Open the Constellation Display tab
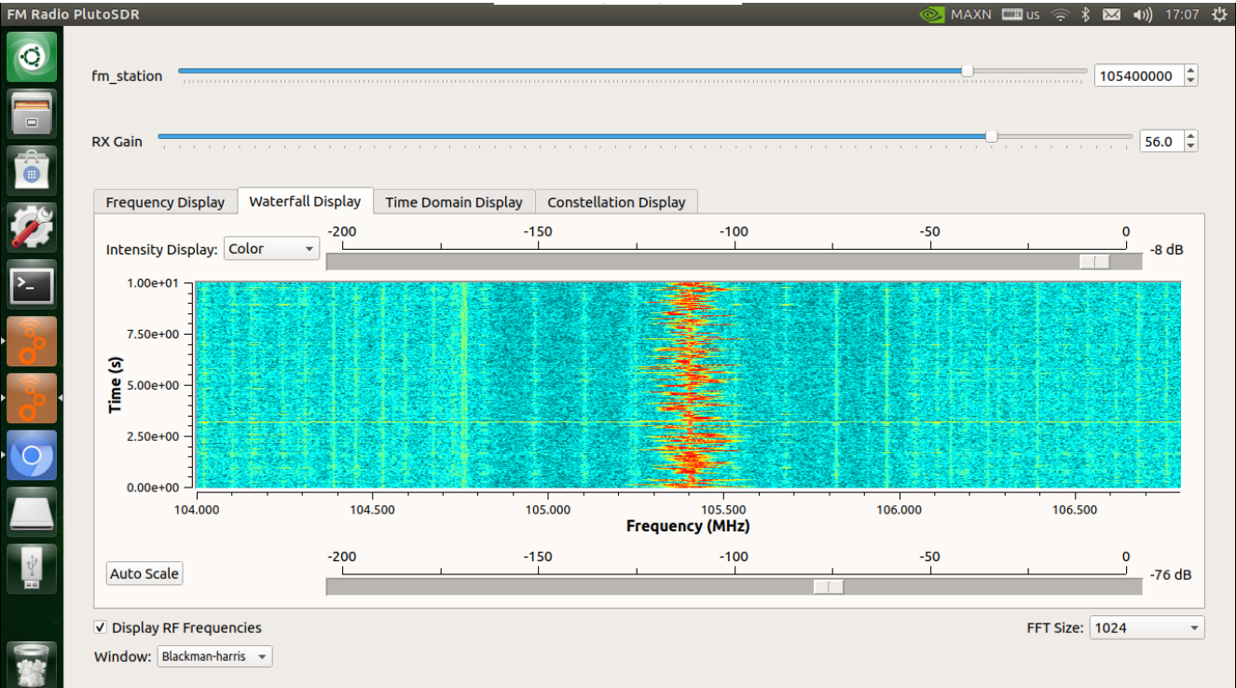This screenshot has width=1236, height=688. click(x=616, y=202)
